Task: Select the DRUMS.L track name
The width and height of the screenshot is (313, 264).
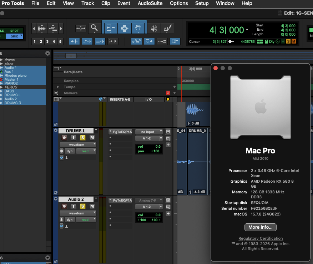Action: (76, 131)
